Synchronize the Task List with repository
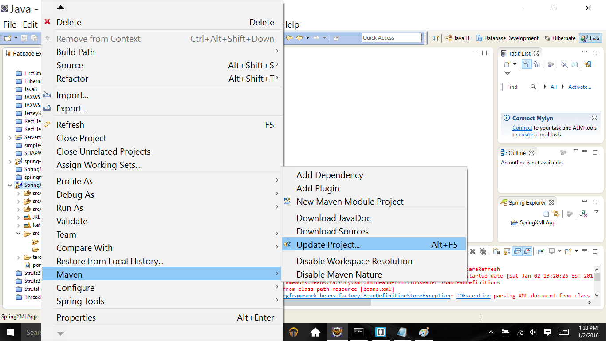Screen dimensions: 606x341 click(587, 65)
